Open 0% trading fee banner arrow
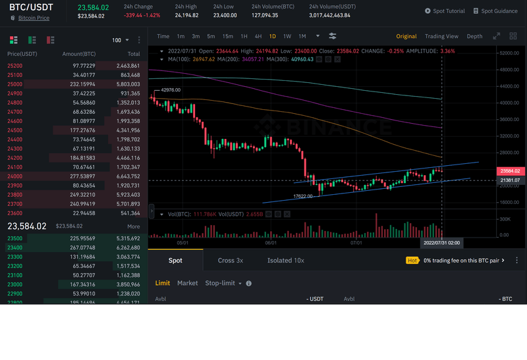527x360 pixels. click(x=503, y=260)
